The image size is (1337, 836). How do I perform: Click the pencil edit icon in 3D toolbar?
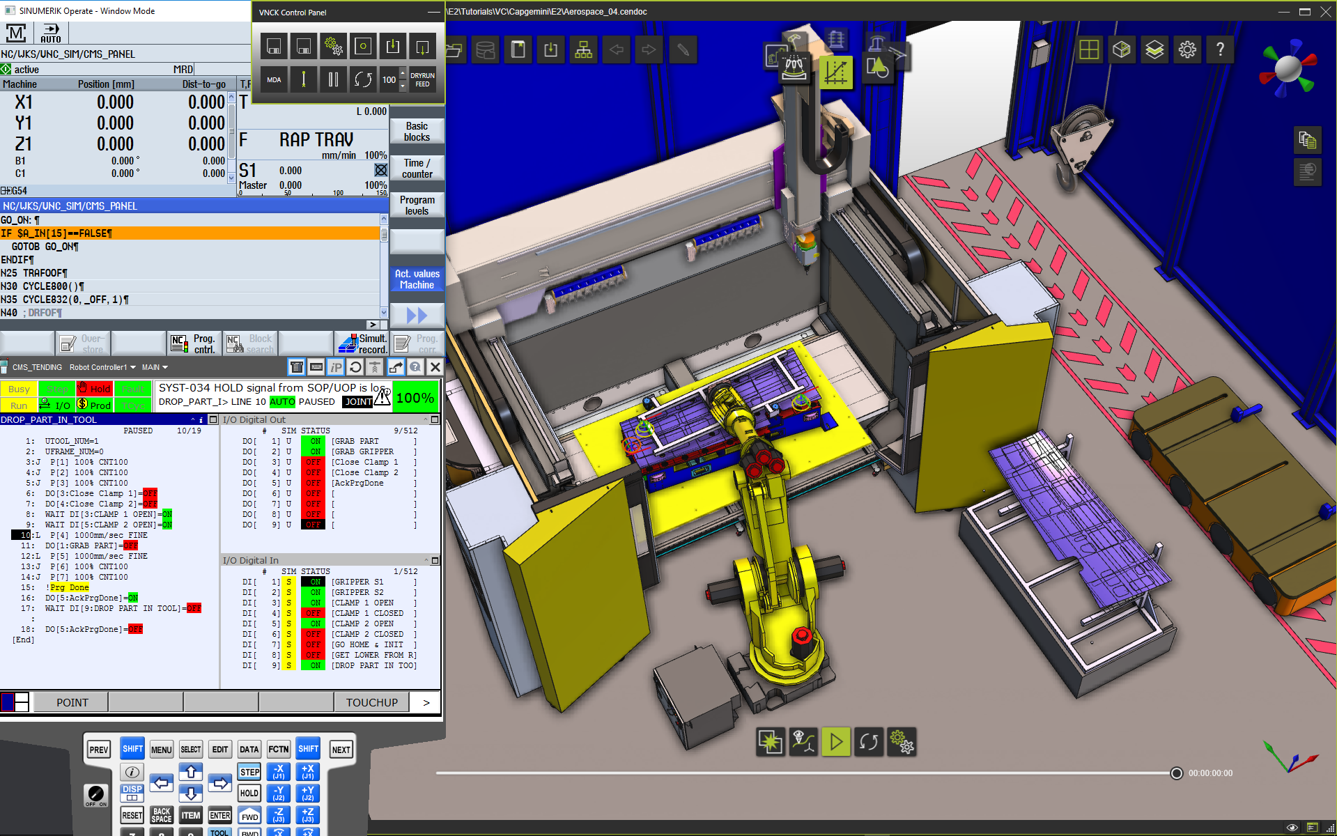pos(683,50)
